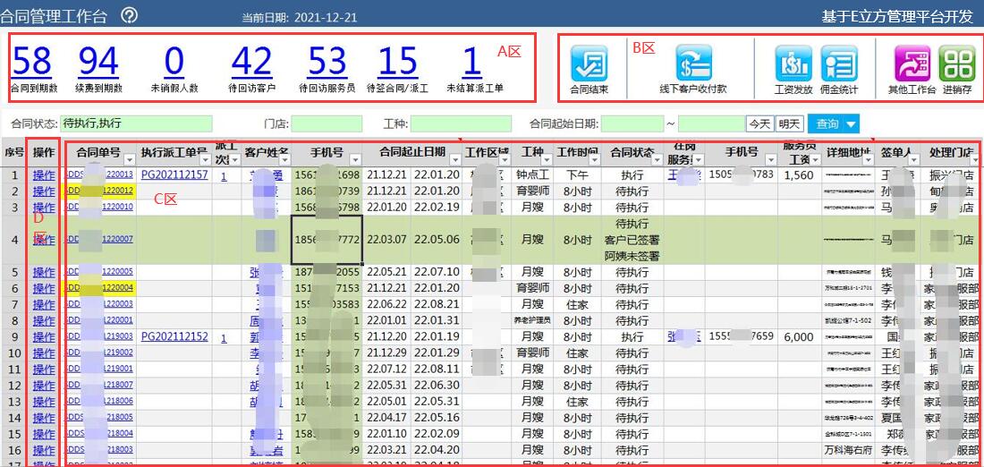The image size is (984, 467).
Task: Open the 工作区域 column filter dropdown
Action: pos(505,159)
